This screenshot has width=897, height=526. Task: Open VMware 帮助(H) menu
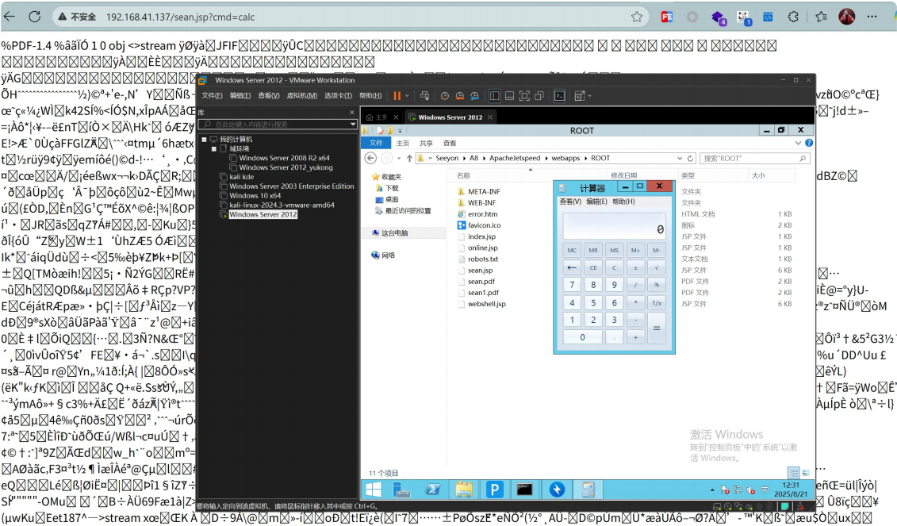click(x=370, y=95)
